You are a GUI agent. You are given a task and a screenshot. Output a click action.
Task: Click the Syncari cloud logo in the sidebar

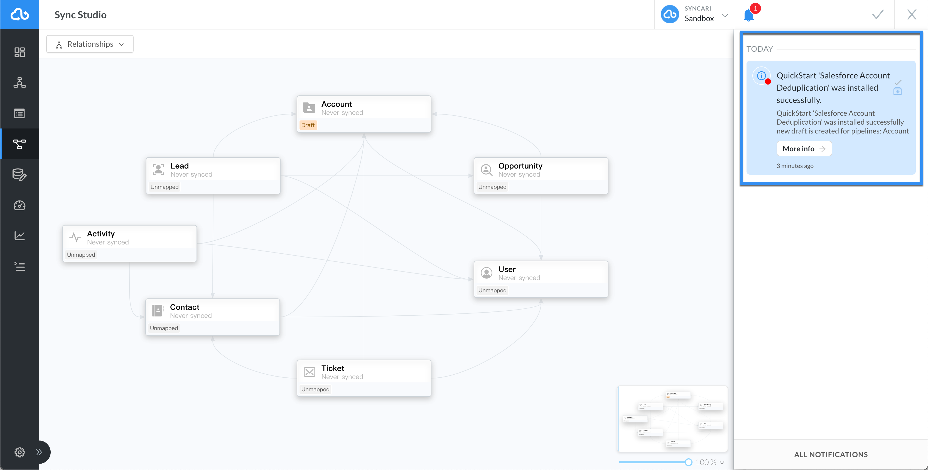point(19,14)
